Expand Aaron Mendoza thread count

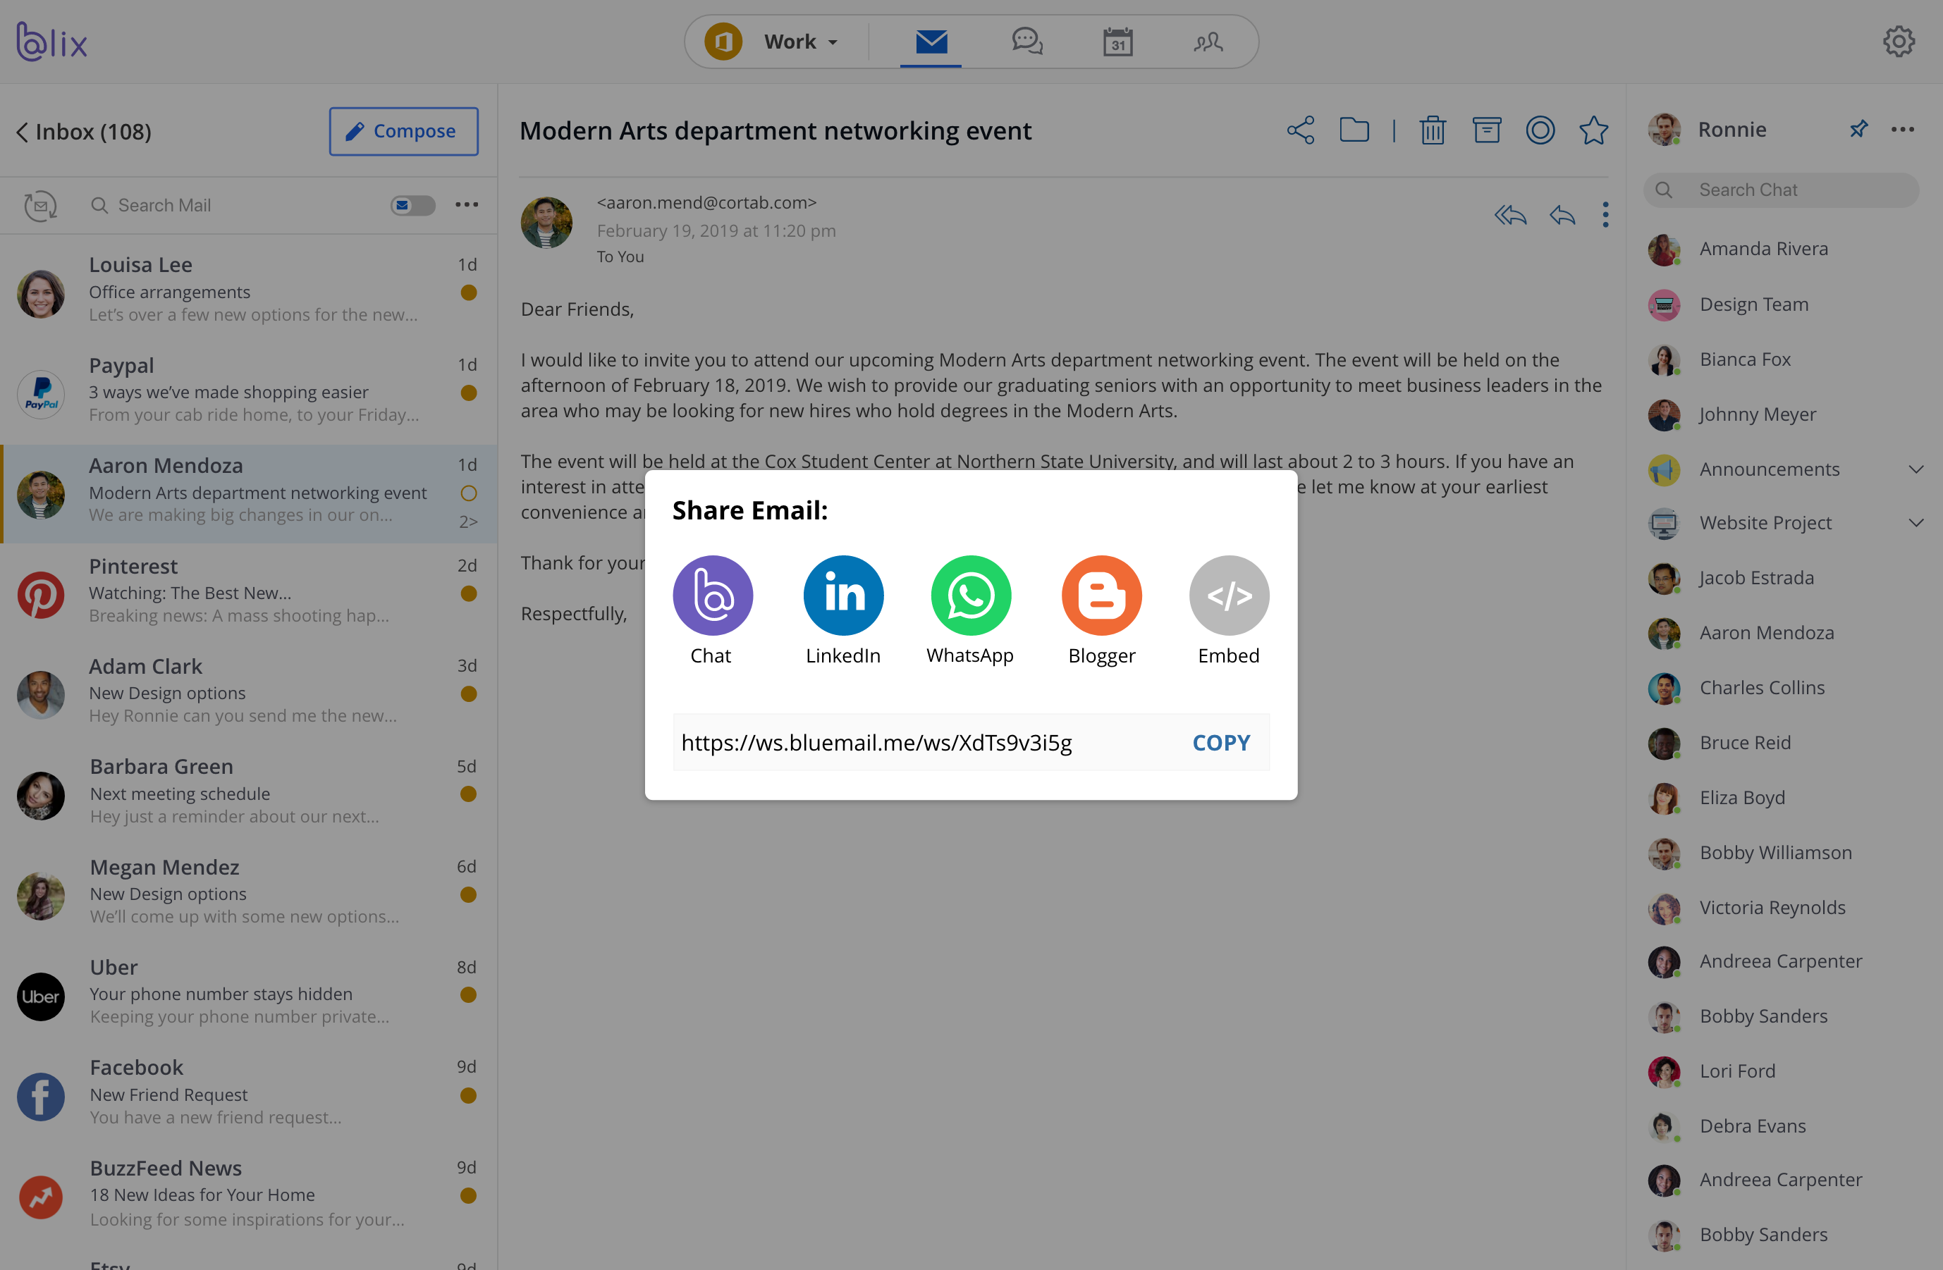[469, 522]
